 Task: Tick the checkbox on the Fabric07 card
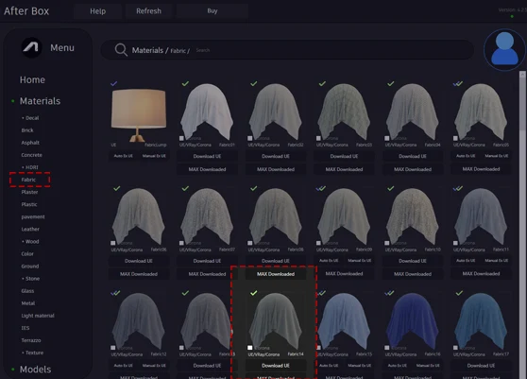coord(181,243)
